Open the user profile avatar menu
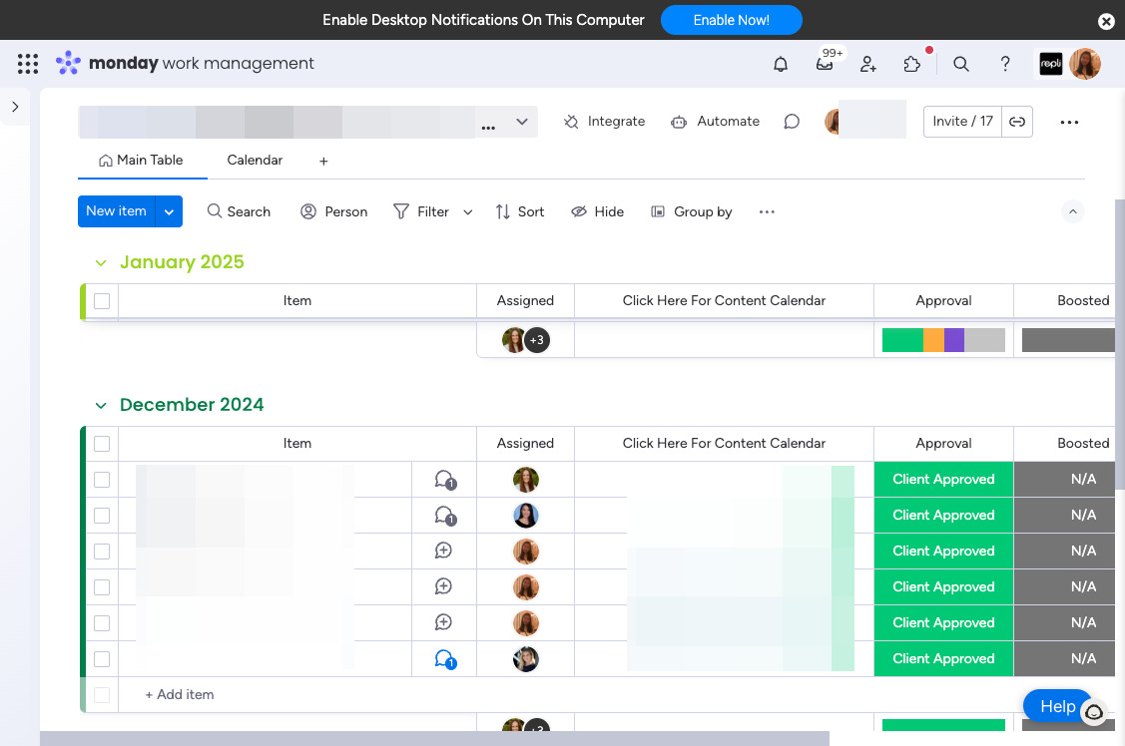 pyautogui.click(x=1085, y=64)
